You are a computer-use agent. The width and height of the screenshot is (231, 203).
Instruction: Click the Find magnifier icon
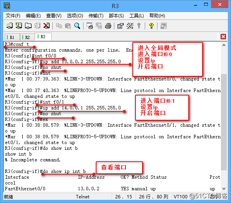coord(77,26)
